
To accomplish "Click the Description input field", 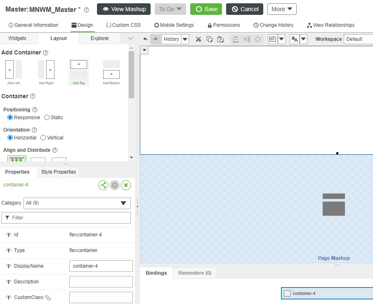I will coord(101,282).
